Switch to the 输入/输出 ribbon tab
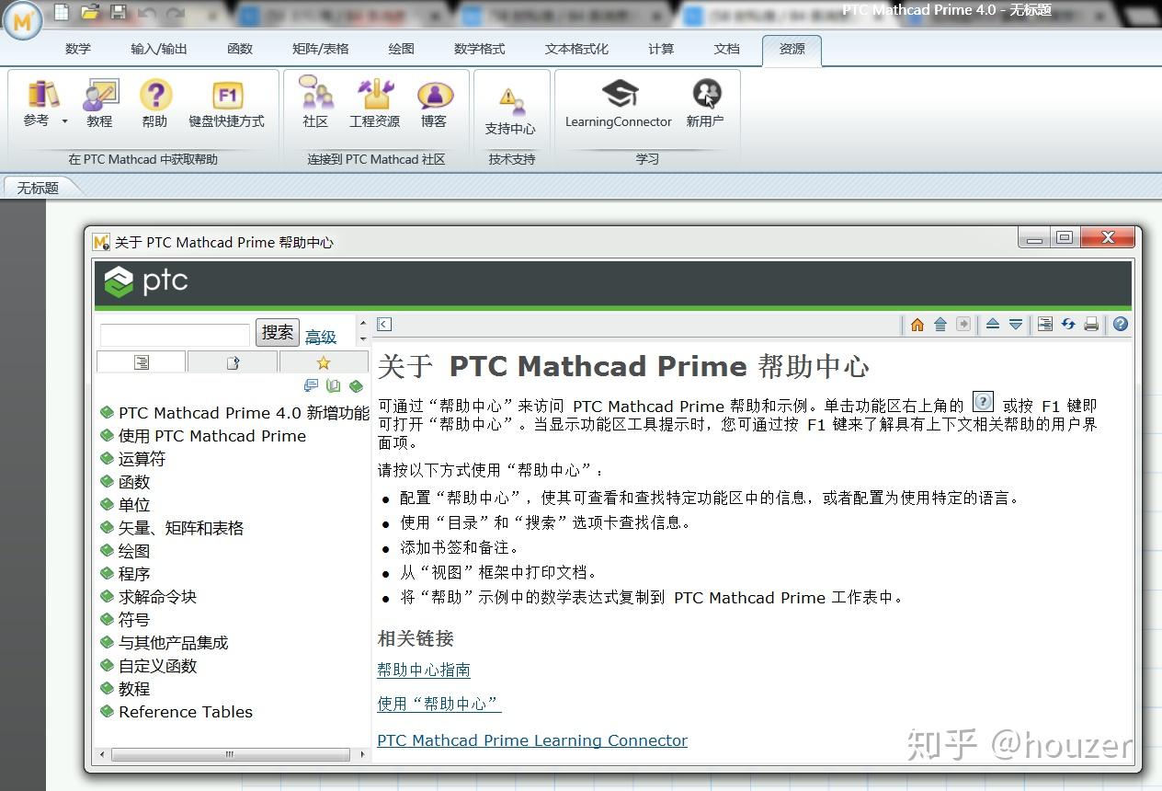1162x791 pixels. point(159,49)
